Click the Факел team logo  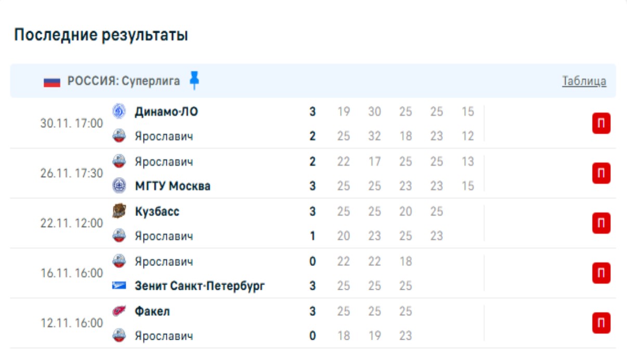coord(119,311)
